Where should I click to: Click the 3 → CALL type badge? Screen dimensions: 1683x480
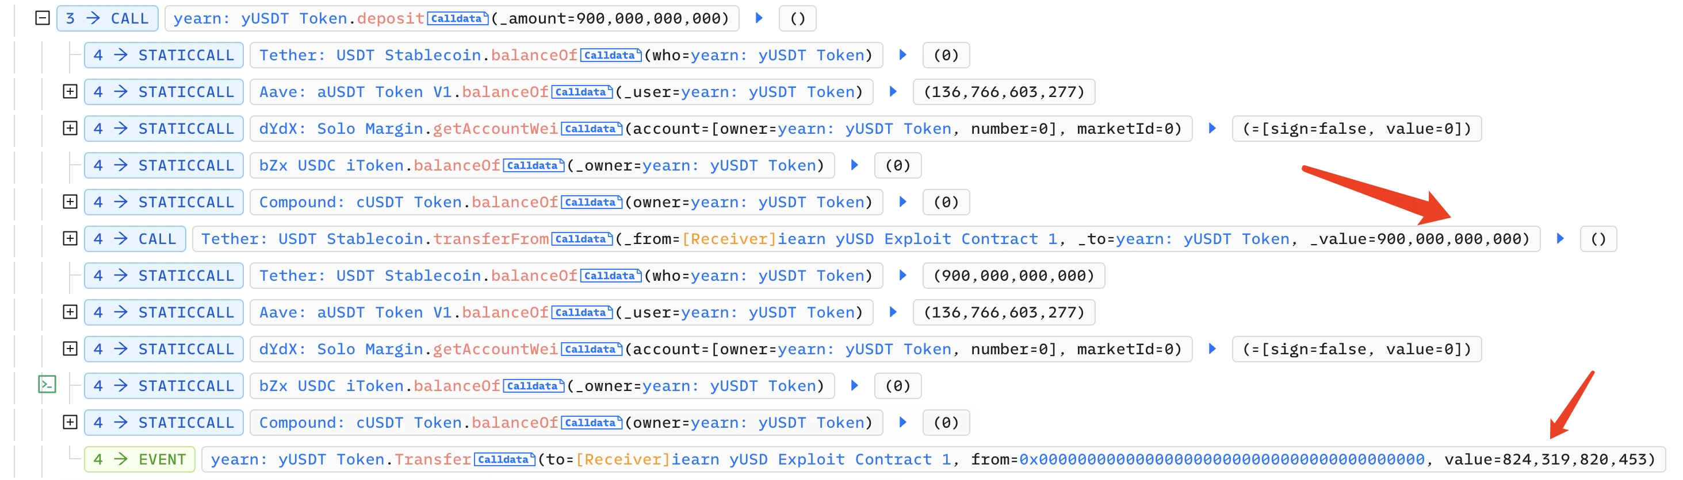tap(107, 18)
